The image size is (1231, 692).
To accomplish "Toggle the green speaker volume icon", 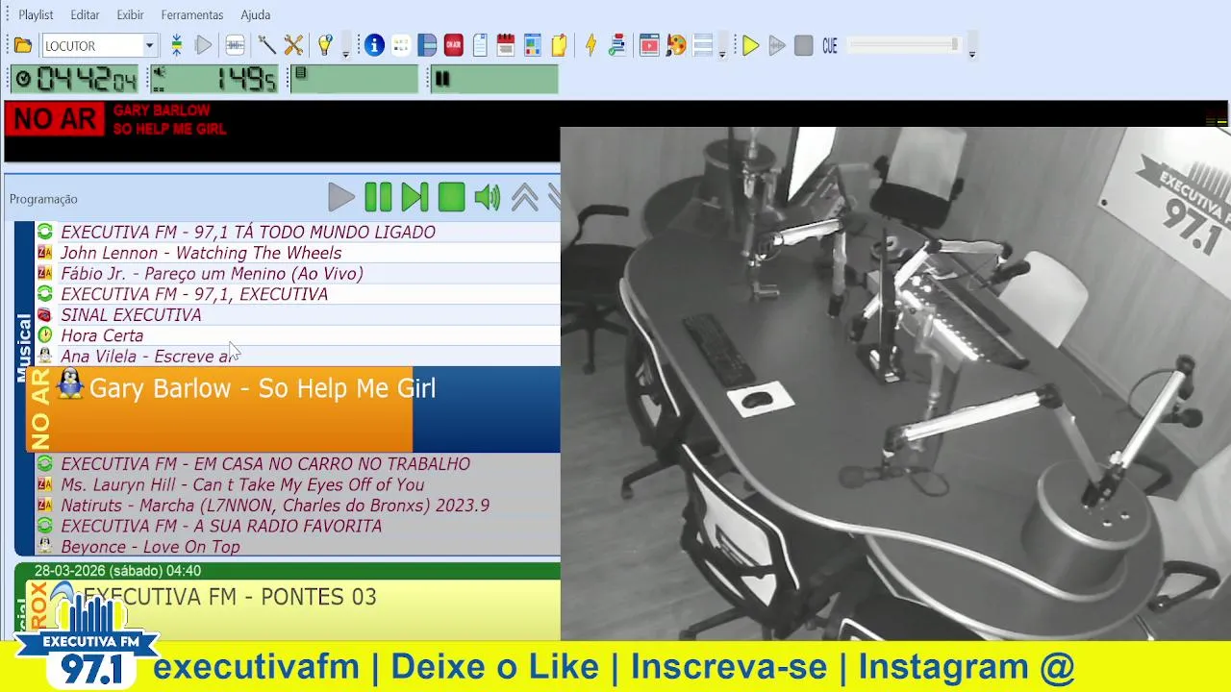I will 488,197.
